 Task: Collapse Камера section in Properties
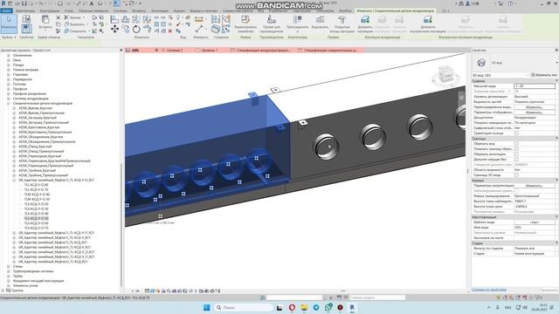(x=556, y=181)
